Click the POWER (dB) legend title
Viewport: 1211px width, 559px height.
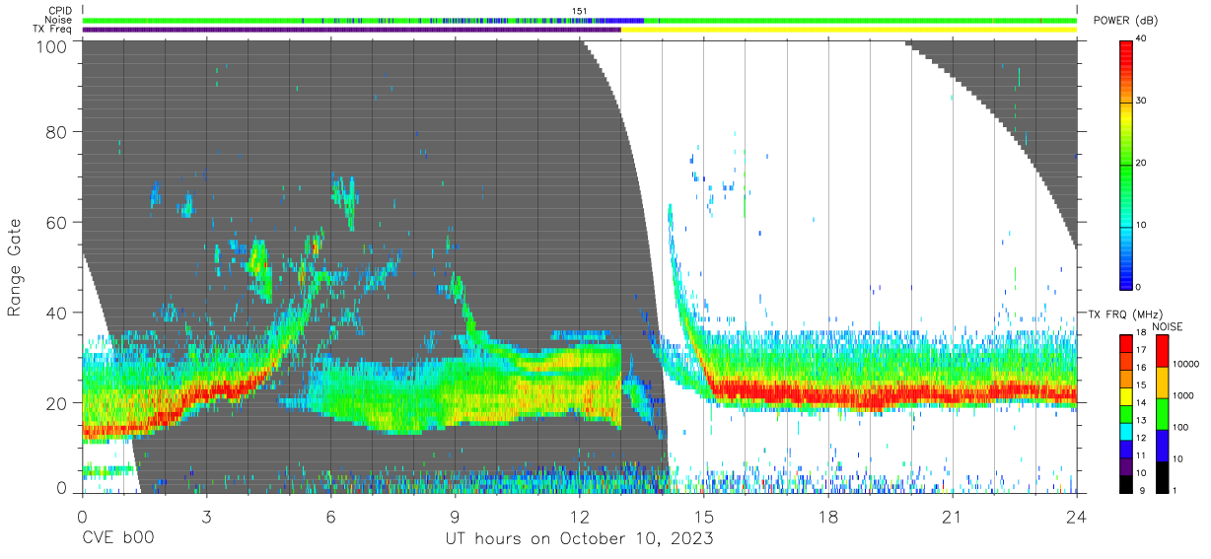(1125, 21)
